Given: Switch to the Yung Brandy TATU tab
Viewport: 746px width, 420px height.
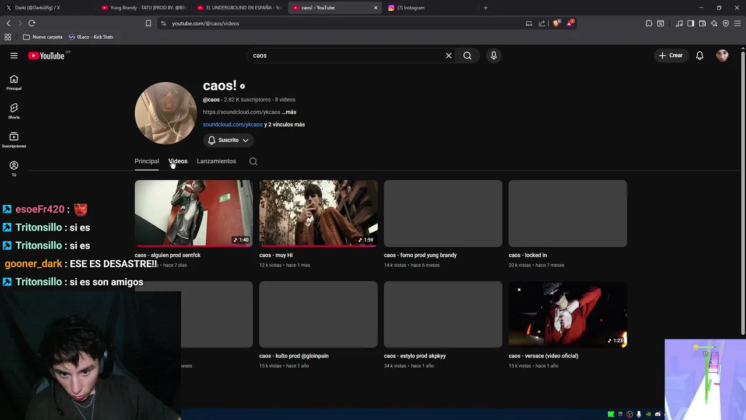Looking at the screenshot, I should click(x=143, y=8).
